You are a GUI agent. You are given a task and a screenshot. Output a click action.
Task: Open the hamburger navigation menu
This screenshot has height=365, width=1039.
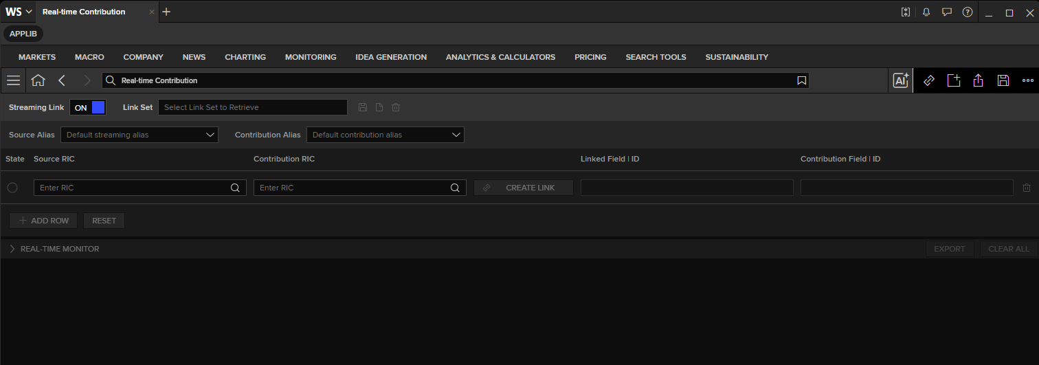point(13,80)
